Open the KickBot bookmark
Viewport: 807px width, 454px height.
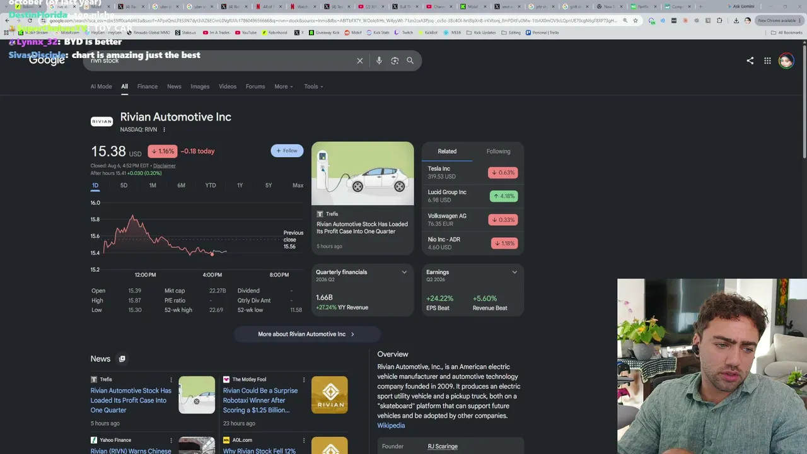pos(428,32)
